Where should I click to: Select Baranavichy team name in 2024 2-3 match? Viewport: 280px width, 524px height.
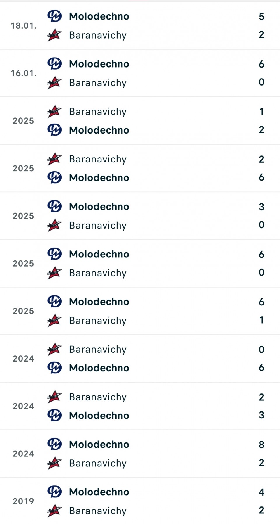click(98, 397)
